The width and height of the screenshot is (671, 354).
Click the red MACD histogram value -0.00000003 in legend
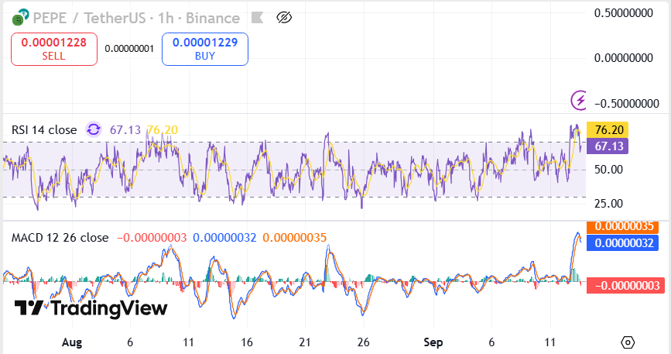pos(152,238)
